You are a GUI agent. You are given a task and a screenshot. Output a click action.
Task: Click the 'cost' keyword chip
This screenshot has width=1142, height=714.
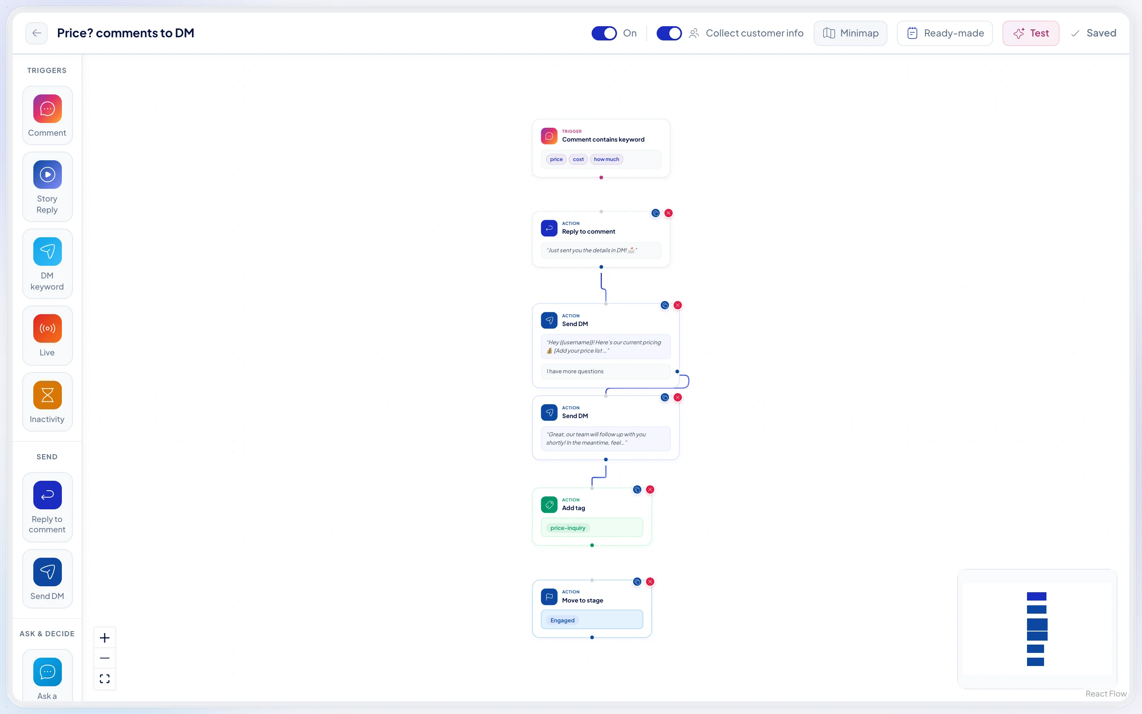coord(578,159)
